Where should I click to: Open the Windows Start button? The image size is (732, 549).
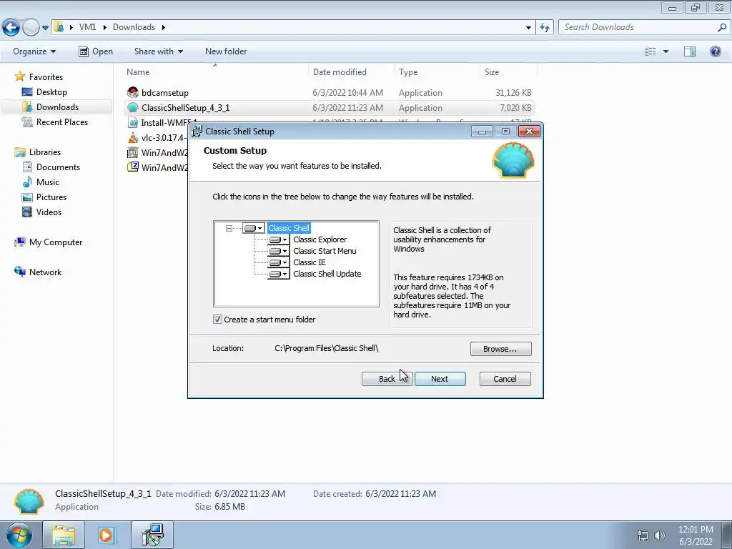point(19,535)
